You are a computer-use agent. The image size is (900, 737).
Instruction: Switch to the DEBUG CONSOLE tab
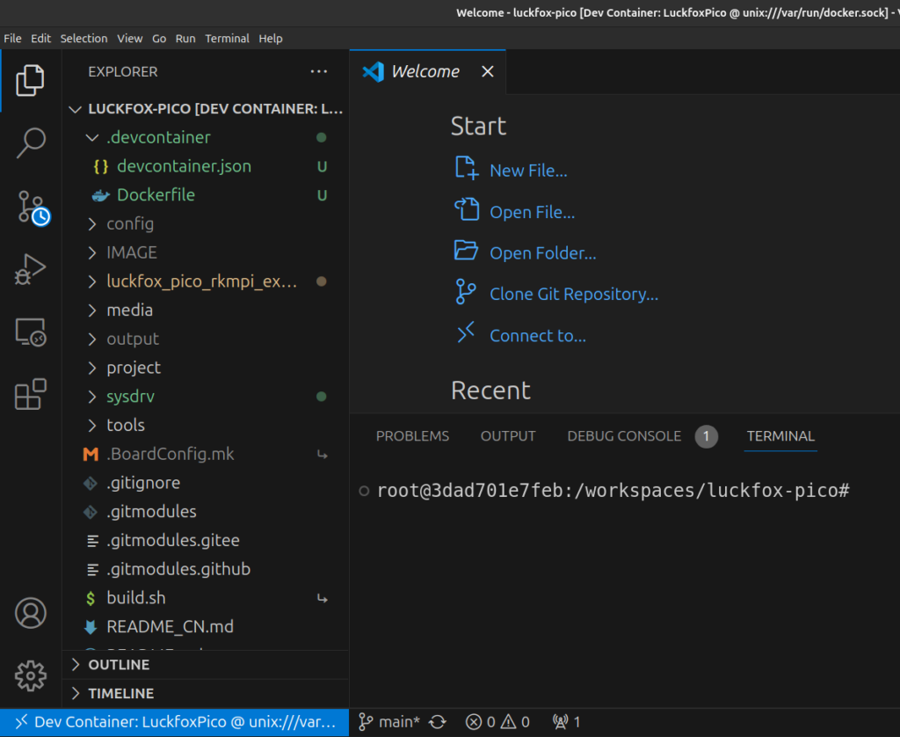[624, 436]
